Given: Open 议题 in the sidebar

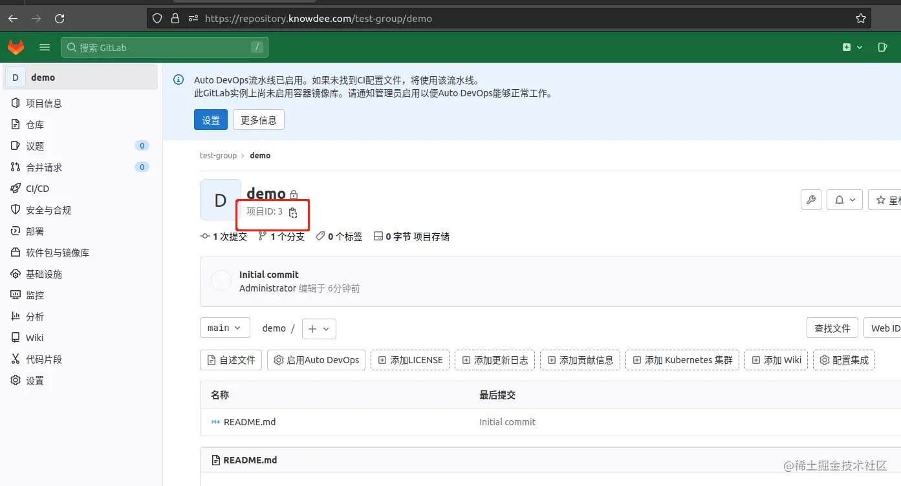Looking at the screenshot, I should pyautogui.click(x=81, y=146).
